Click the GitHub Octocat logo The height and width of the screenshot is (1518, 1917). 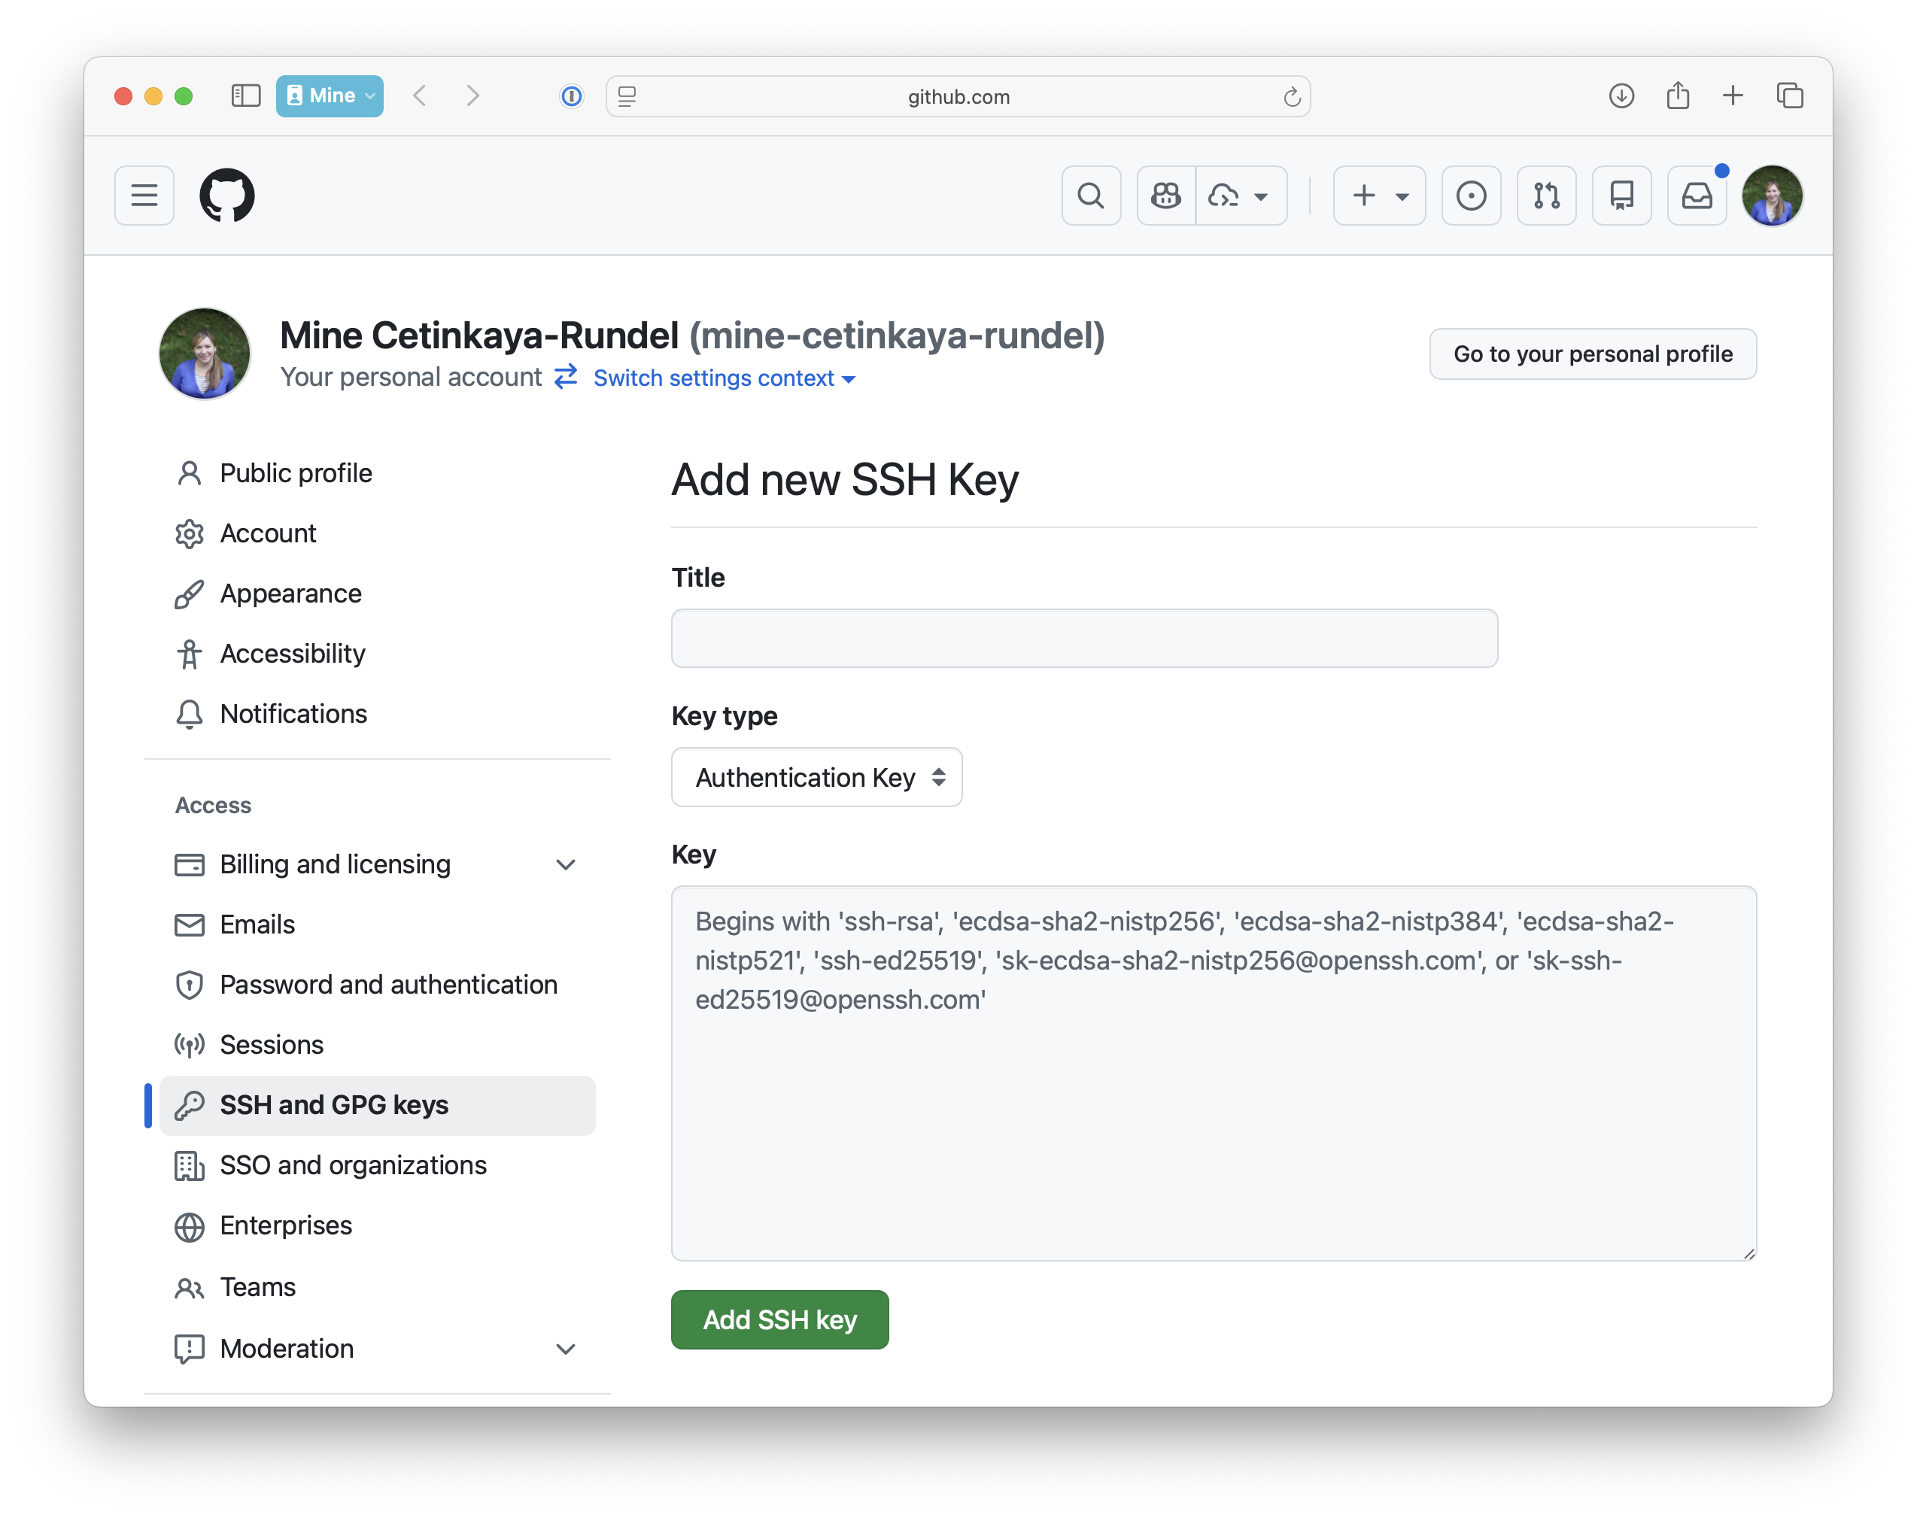tap(226, 196)
